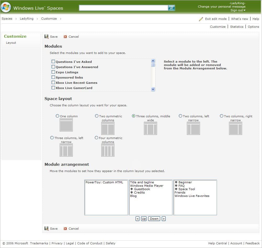The image size is (262, 248).
Task: Expand the arrow after LadyRing breadcrumb
Action: [37, 19]
